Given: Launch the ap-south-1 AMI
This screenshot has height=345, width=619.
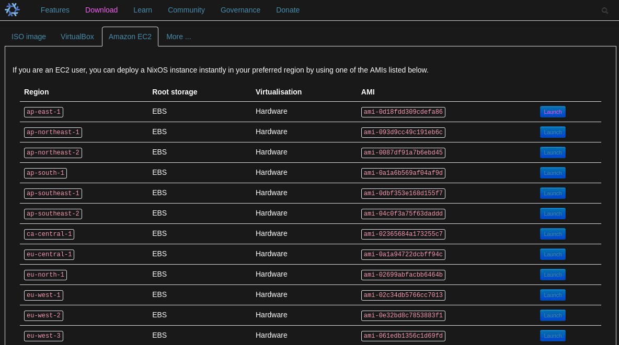Looking at the screenshot, I should click(x=553, y=173).
